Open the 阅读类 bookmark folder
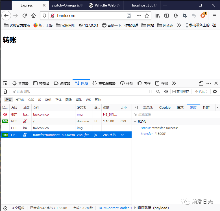The image size is (220, 211). (x=165, y=25)
